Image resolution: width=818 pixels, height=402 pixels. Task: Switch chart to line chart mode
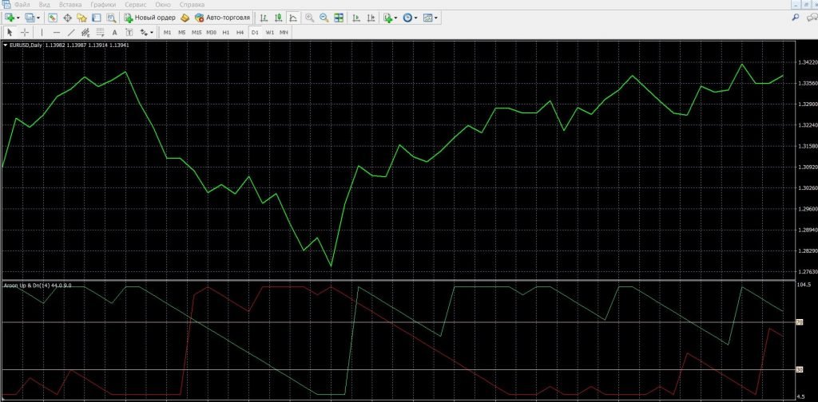tap(293, 17)
